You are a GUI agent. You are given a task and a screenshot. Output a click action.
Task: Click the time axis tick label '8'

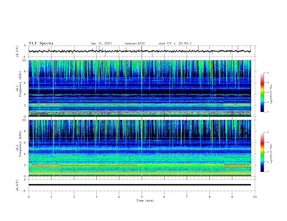209,197
